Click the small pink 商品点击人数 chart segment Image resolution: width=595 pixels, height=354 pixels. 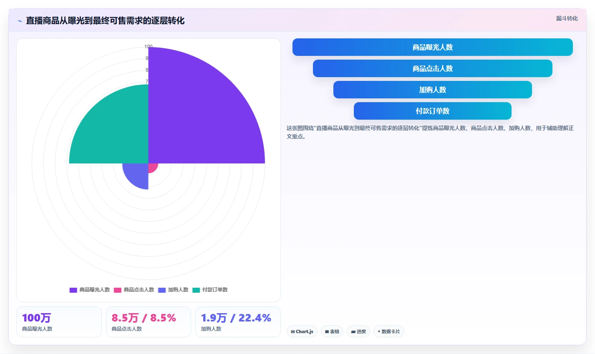152,167
